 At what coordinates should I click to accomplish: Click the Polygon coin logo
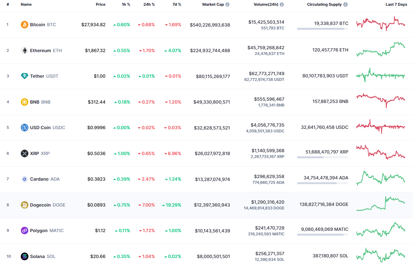[x=24, y=230]
